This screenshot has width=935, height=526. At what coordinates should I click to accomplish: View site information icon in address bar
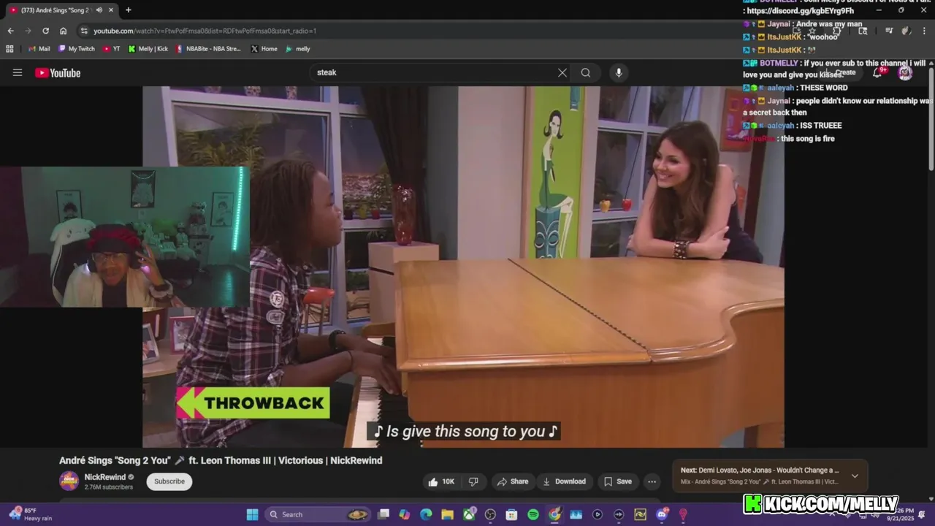pyautogui.click(x=84, y=31)
